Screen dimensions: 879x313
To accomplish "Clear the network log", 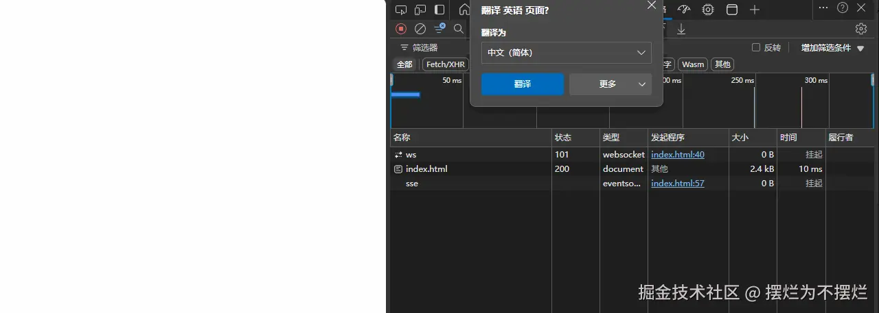I will tap(420, 29).
